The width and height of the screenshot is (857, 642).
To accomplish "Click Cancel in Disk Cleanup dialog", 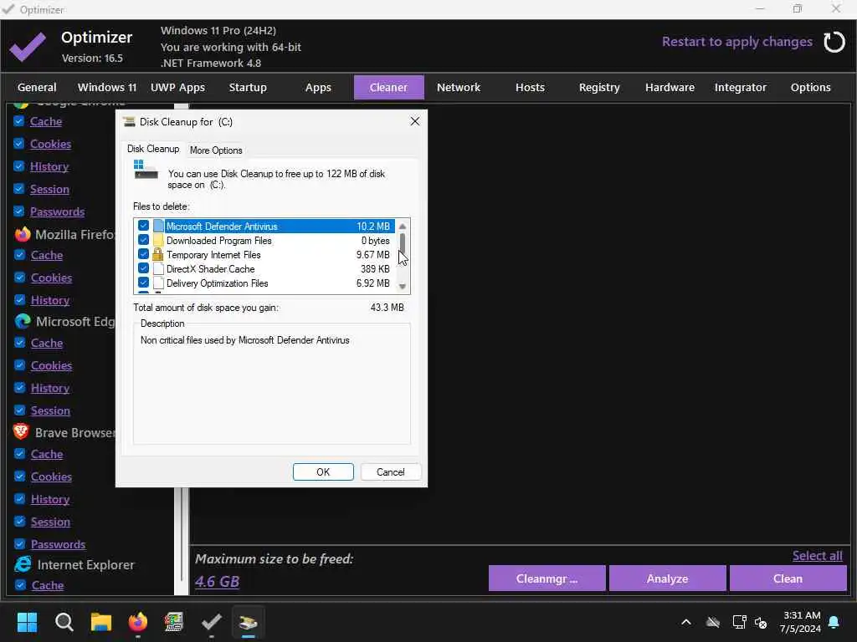I will click(x=390, y=471).
